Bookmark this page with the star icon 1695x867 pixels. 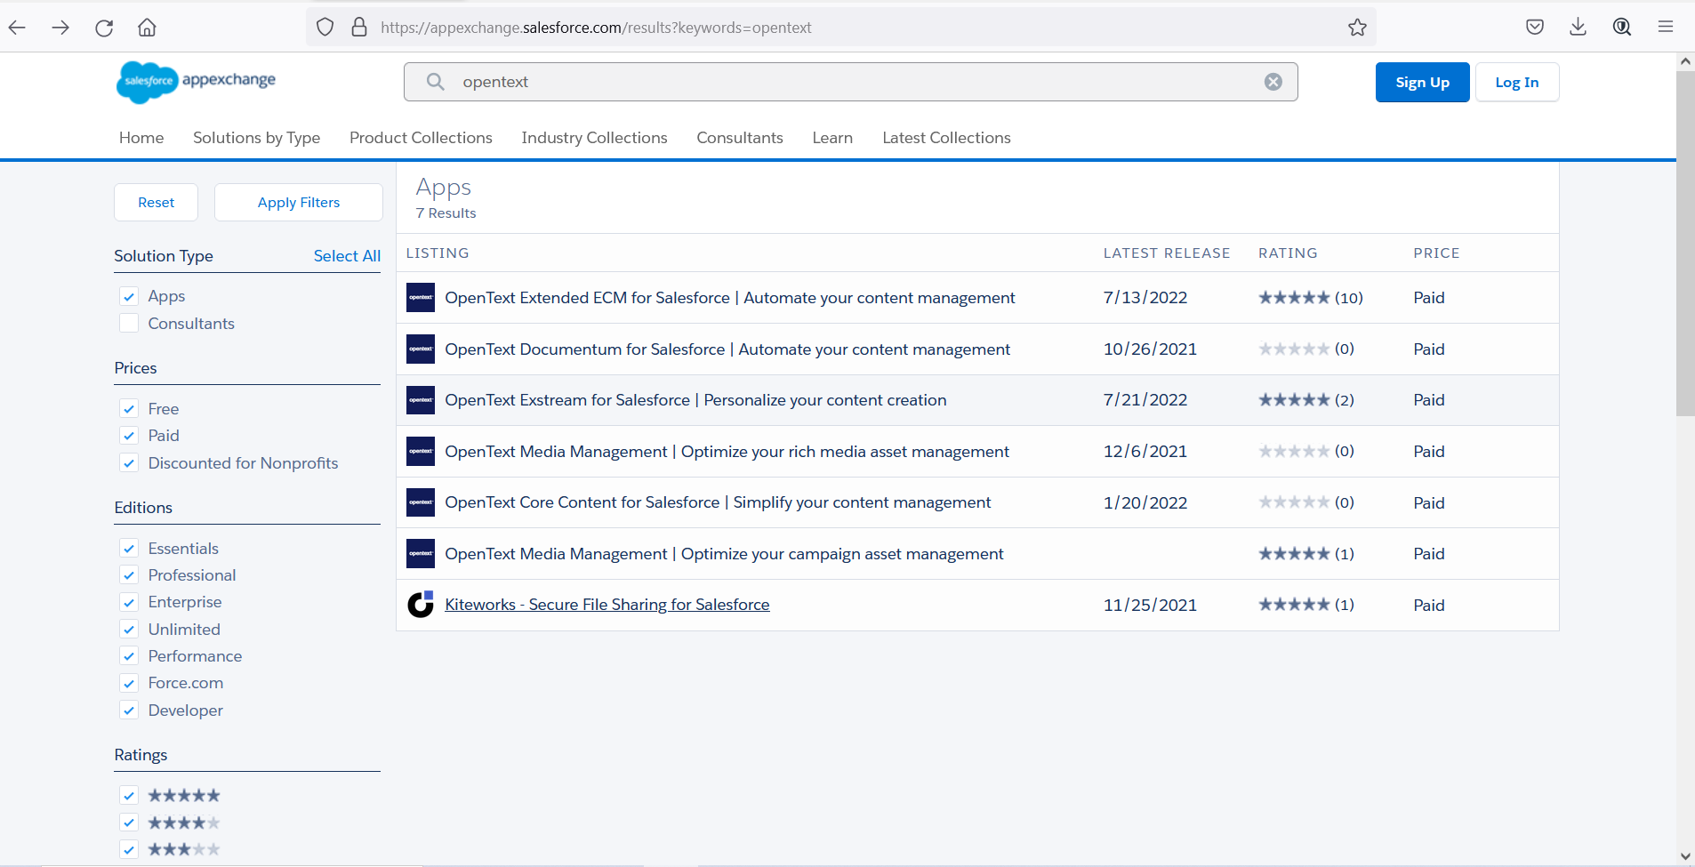click(x=1357, y=28)
